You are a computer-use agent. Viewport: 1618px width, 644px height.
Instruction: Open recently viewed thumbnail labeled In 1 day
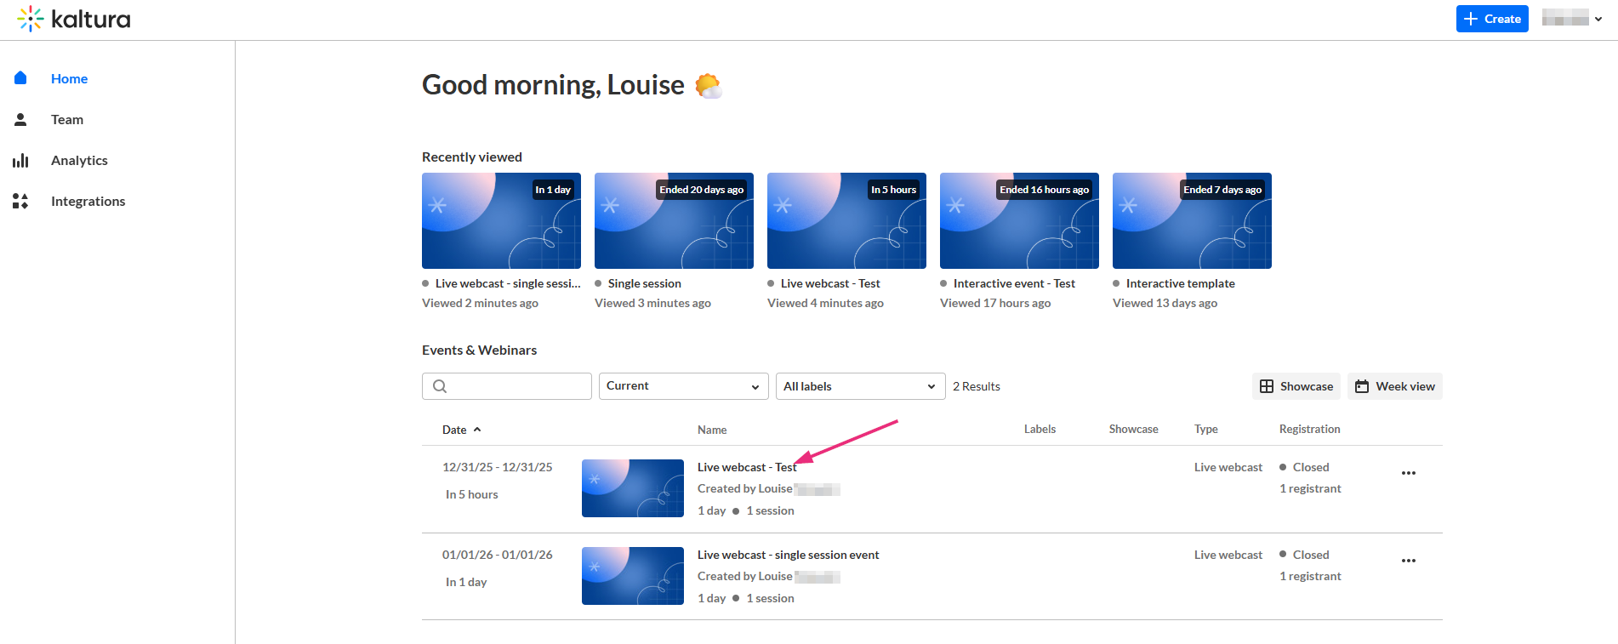[x=501, y=221]
